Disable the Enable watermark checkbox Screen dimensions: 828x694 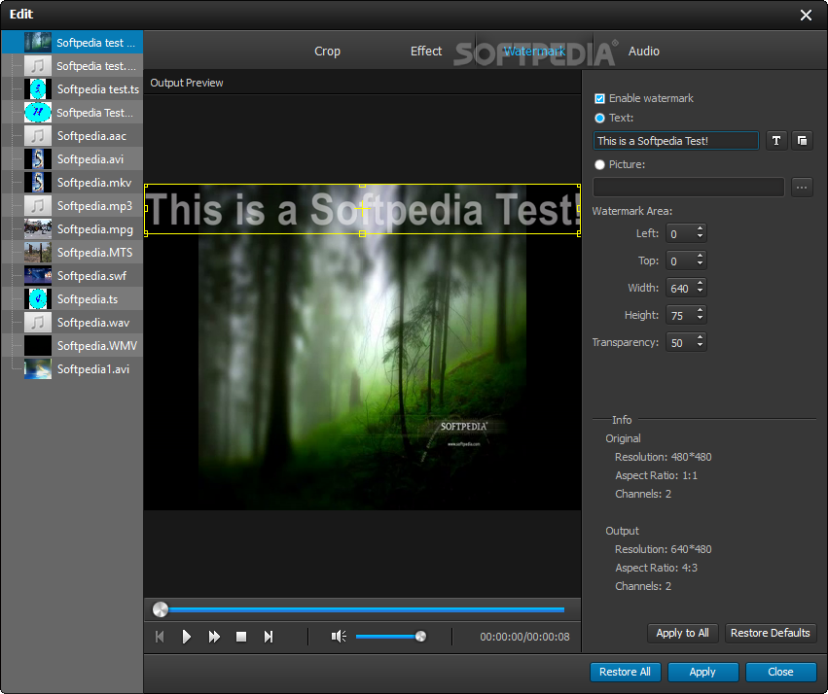(x=599, y=98)
